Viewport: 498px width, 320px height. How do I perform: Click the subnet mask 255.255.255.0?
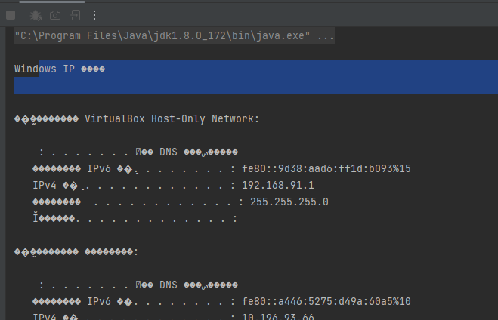pyautogui.click(x=289, y=202)
